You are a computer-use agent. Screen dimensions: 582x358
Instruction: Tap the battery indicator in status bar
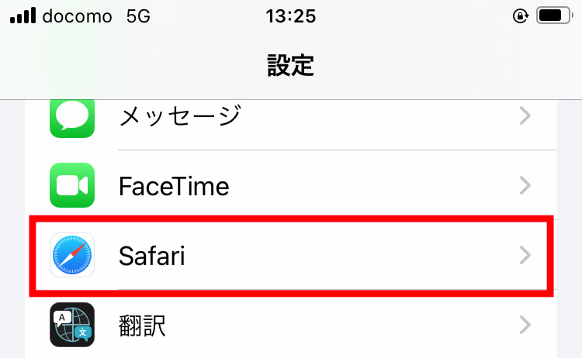553,16
